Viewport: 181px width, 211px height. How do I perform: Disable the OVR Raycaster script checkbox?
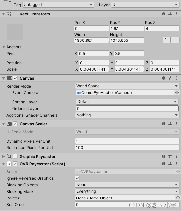(15, 164)
